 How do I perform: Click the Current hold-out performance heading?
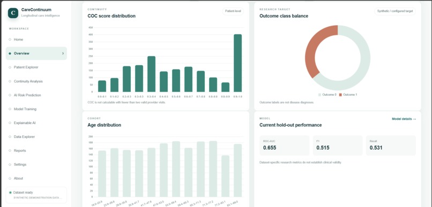tap(291, 125)
